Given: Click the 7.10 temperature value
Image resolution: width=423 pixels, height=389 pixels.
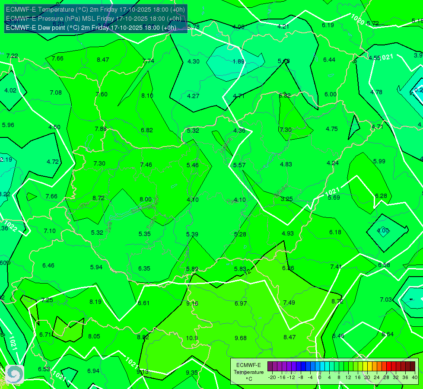Looking at the screenshot, I should [50, 231].
